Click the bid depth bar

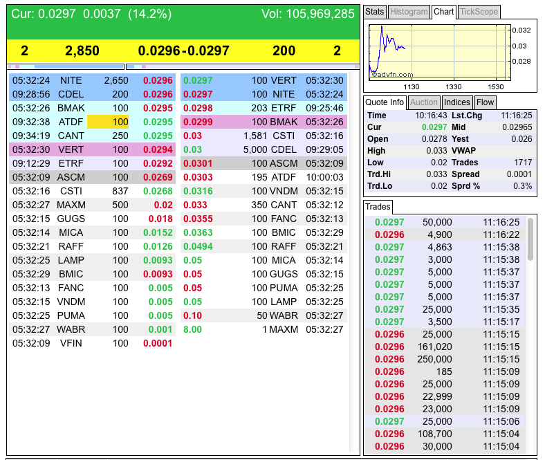(x=66, y=66)
